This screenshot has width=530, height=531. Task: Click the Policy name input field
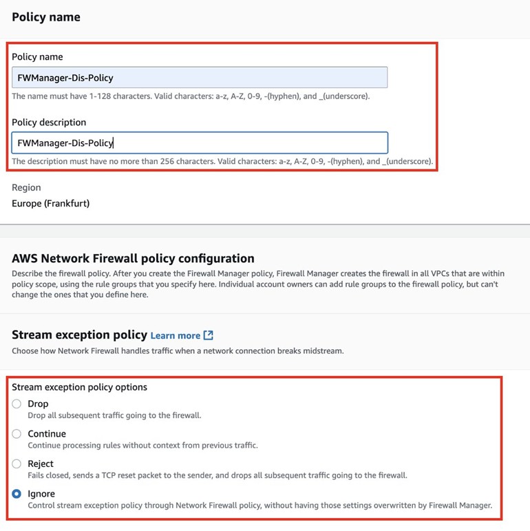[200, 78]
